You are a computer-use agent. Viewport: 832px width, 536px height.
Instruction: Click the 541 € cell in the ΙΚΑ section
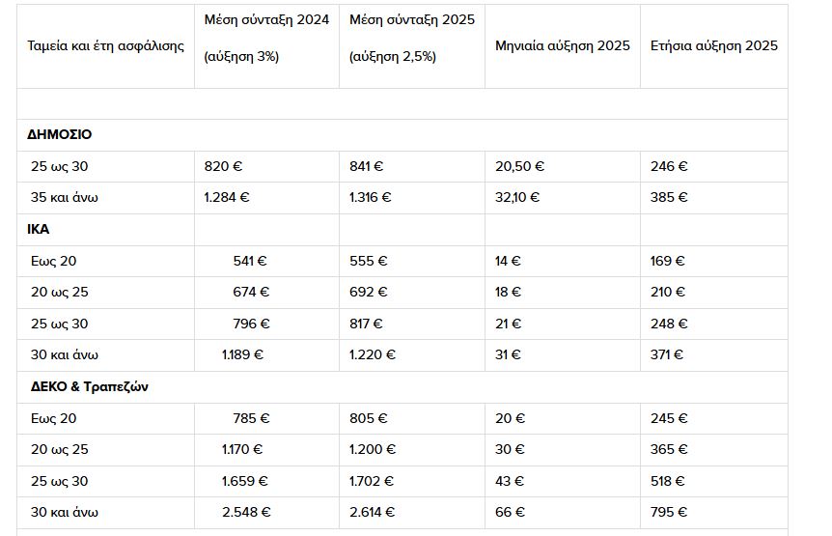pyautogui.click(x=267, y=261)
